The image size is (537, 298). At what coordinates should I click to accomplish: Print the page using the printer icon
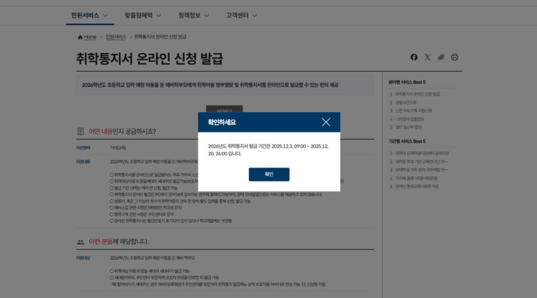coord(455,57)
